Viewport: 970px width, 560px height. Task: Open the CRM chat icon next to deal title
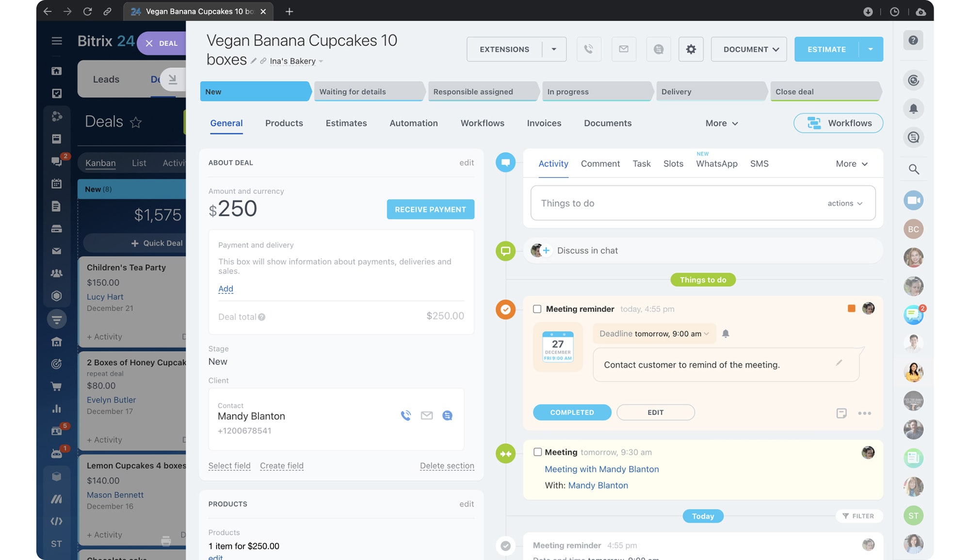[x=658, y=49]
